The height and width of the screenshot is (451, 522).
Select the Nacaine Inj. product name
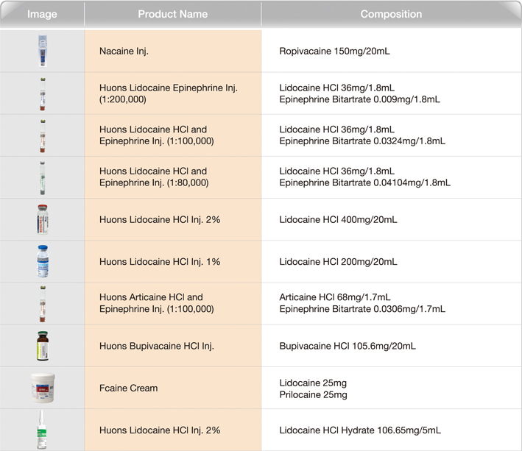[124, 52]
